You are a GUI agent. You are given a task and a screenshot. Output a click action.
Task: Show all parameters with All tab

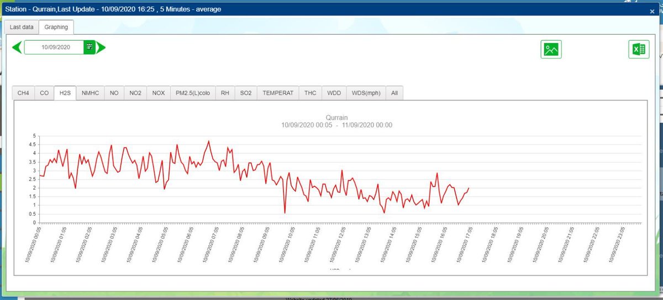(x=394, y=93)
